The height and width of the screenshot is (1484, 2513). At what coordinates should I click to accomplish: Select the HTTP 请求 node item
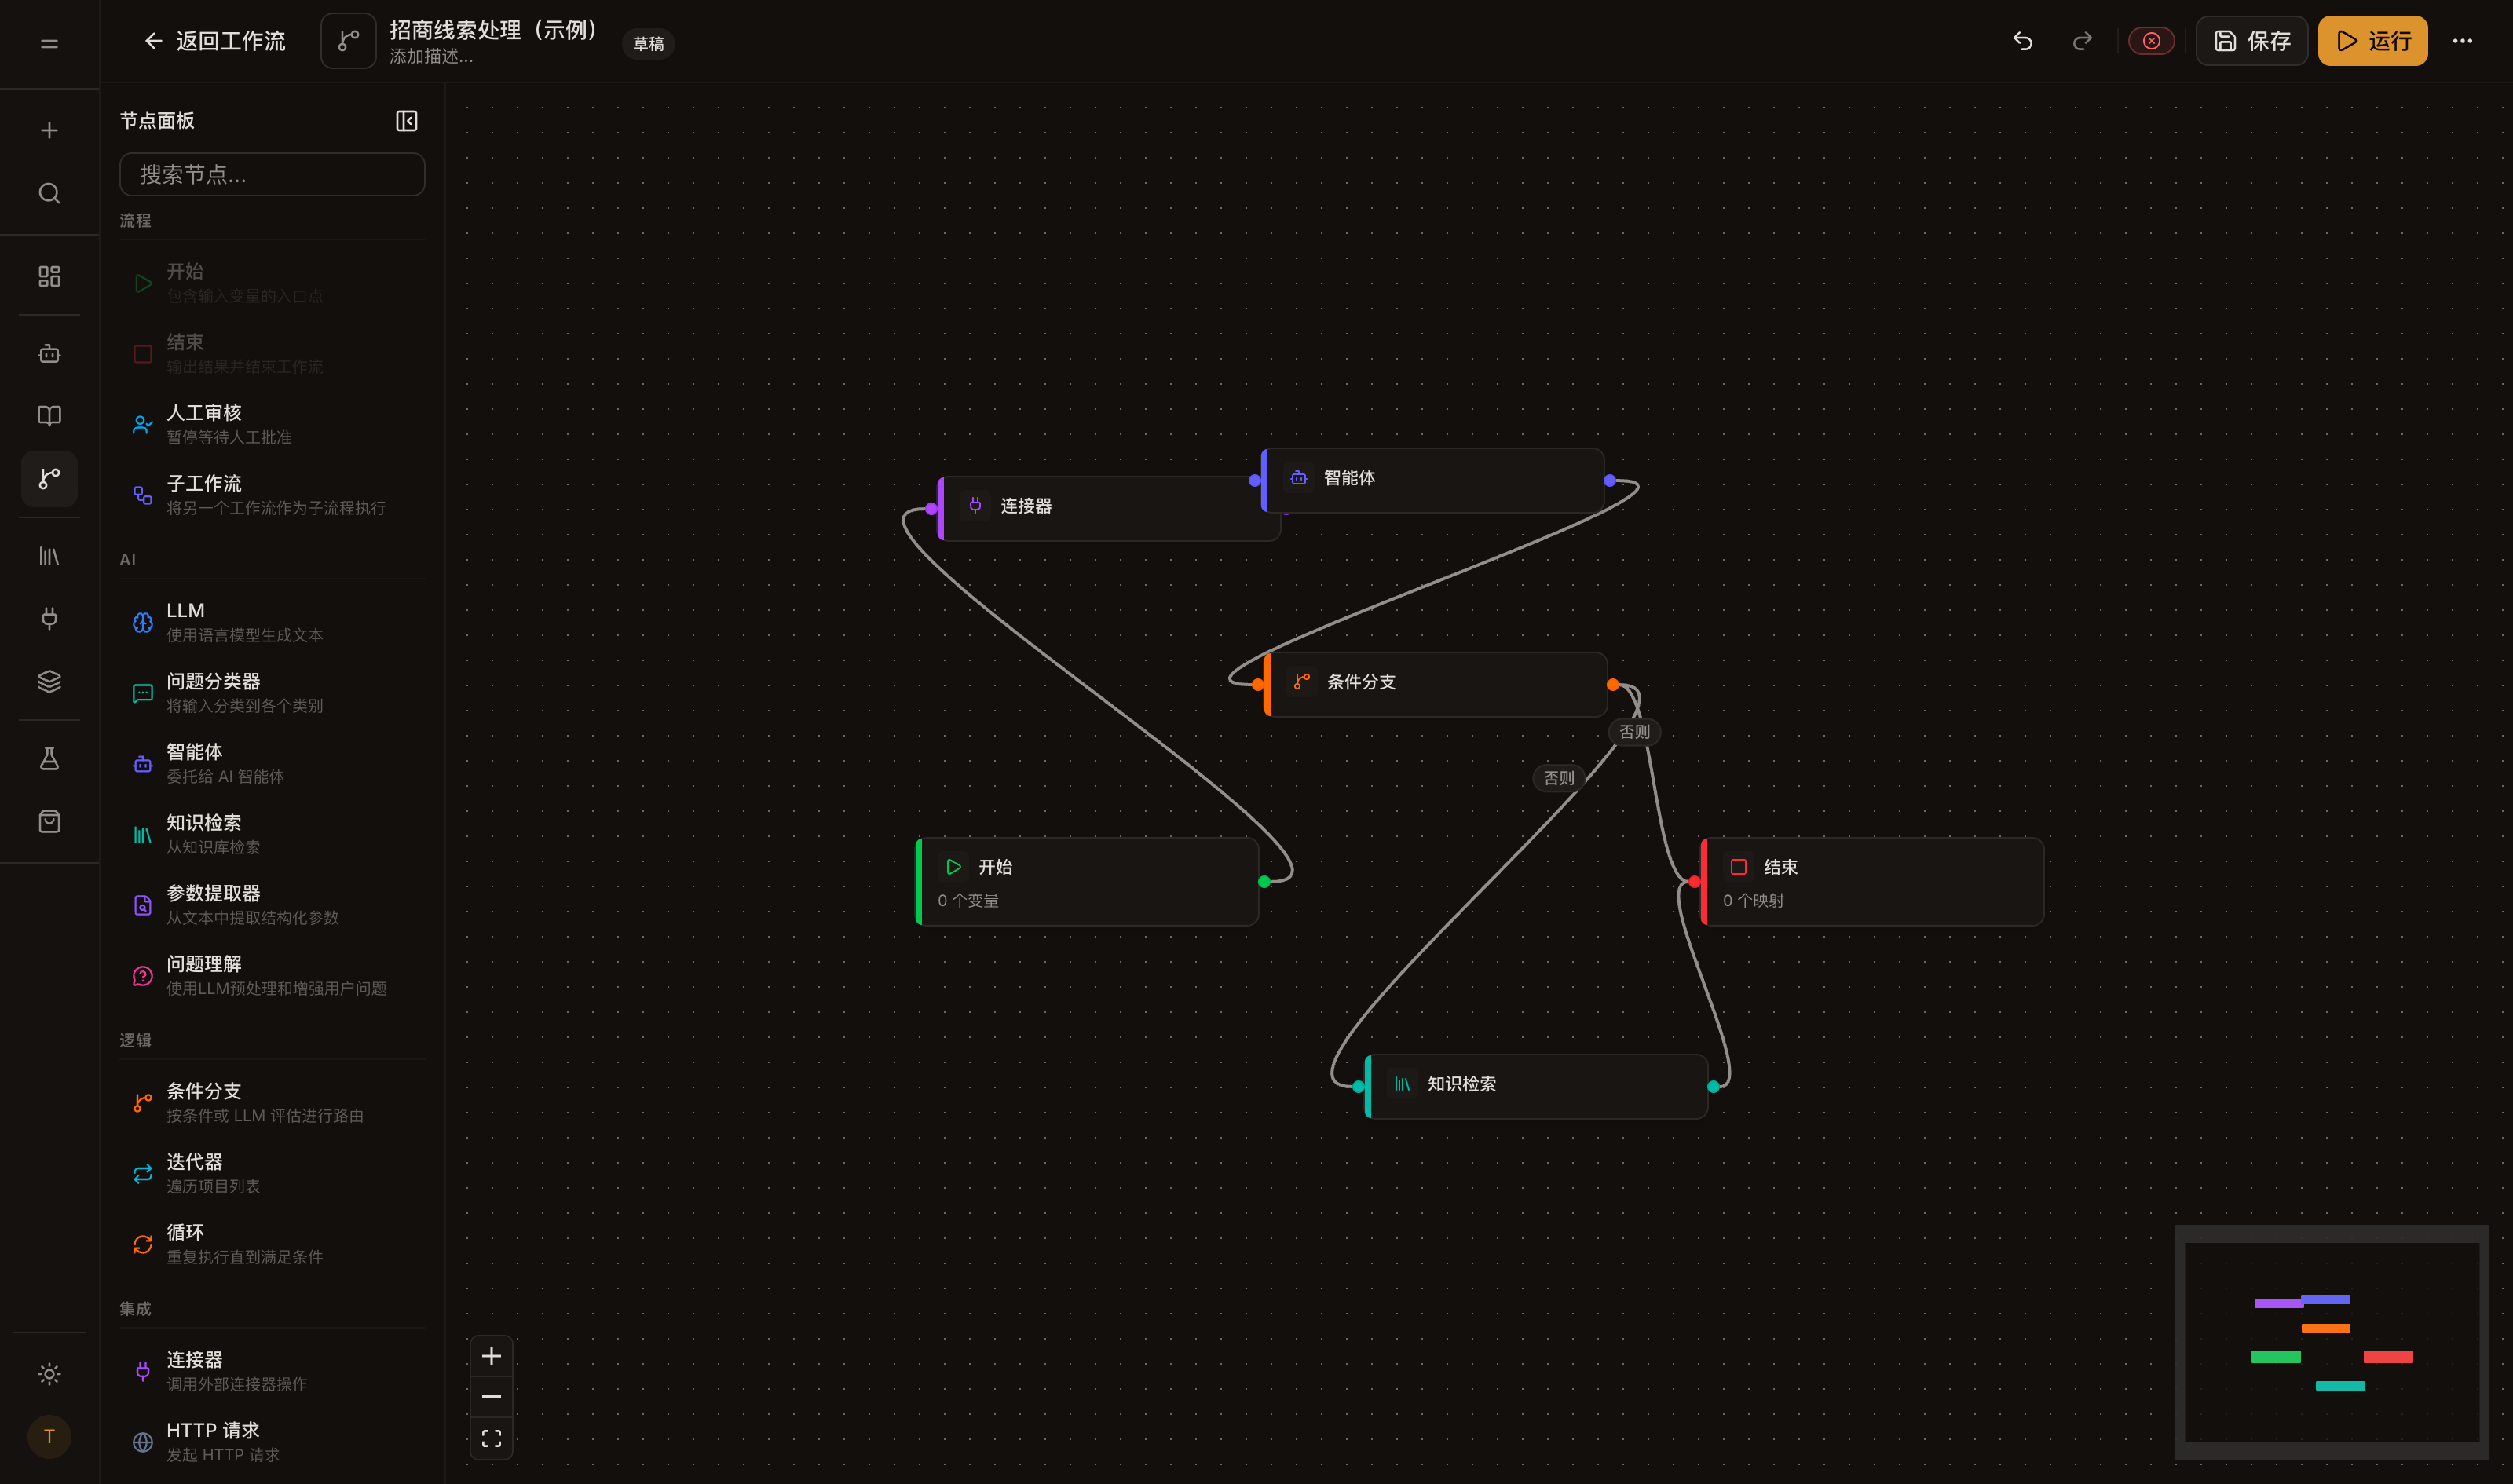point(272,1442)
